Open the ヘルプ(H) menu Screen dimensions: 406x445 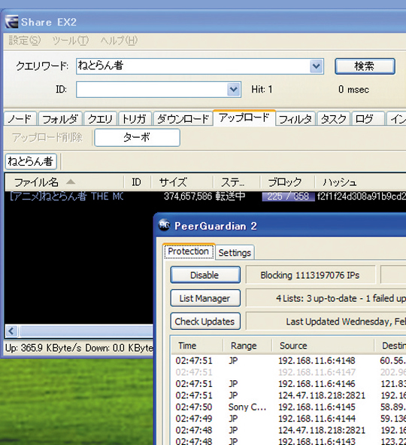click(119, 41)
